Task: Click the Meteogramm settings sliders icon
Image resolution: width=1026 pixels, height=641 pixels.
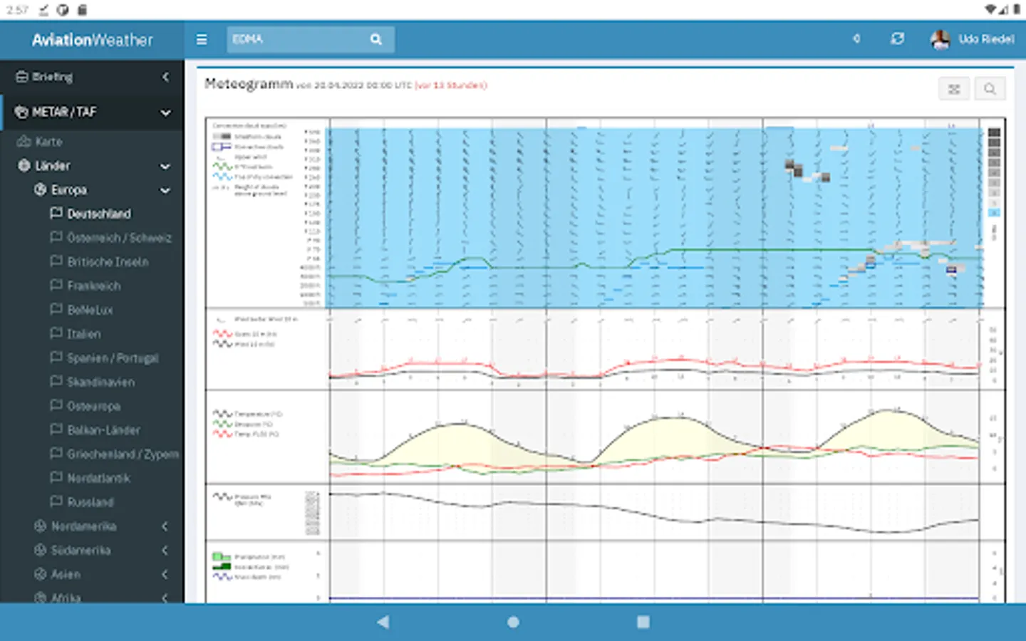Action: pyautogui.click(x=954, y=89)
